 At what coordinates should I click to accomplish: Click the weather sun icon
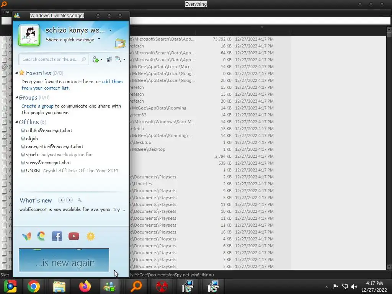[91, 236]
